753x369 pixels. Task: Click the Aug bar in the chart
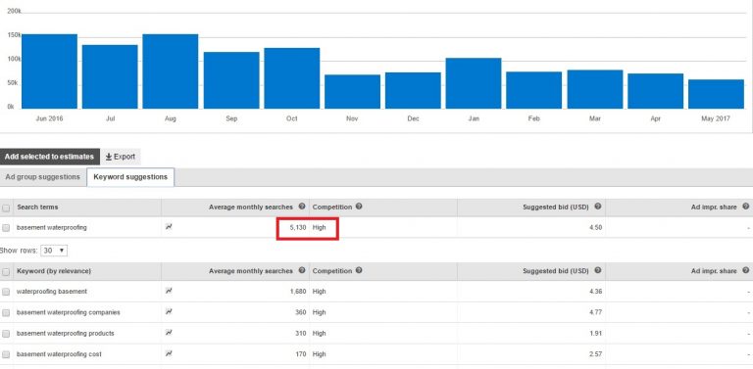click(171, 71)
